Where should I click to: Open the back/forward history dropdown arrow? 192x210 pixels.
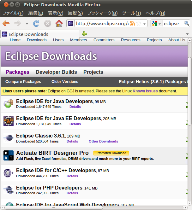click(27, 24)
